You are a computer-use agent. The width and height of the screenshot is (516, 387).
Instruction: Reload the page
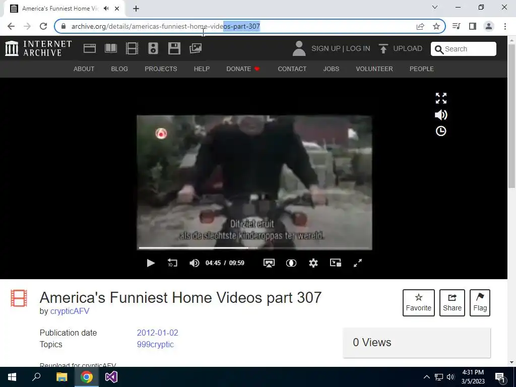[43, 26]
